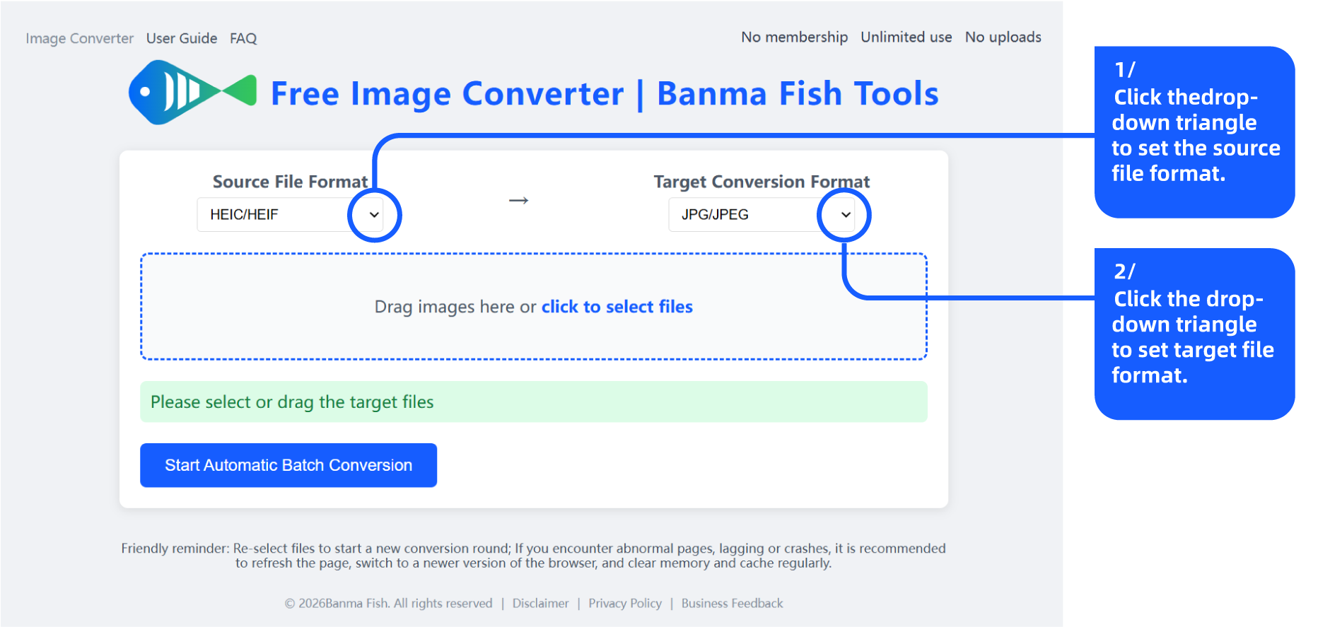1330x627 pixels.
Task: Open the Target Conversion Format dropdown
Action: (x=762, y=215)
